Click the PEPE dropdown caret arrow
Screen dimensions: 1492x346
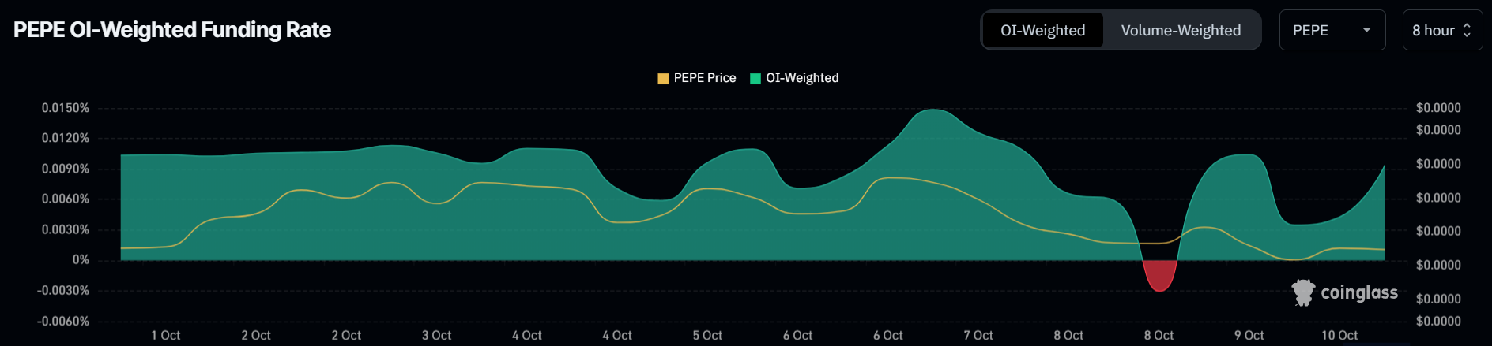(x=1366, y=31)
